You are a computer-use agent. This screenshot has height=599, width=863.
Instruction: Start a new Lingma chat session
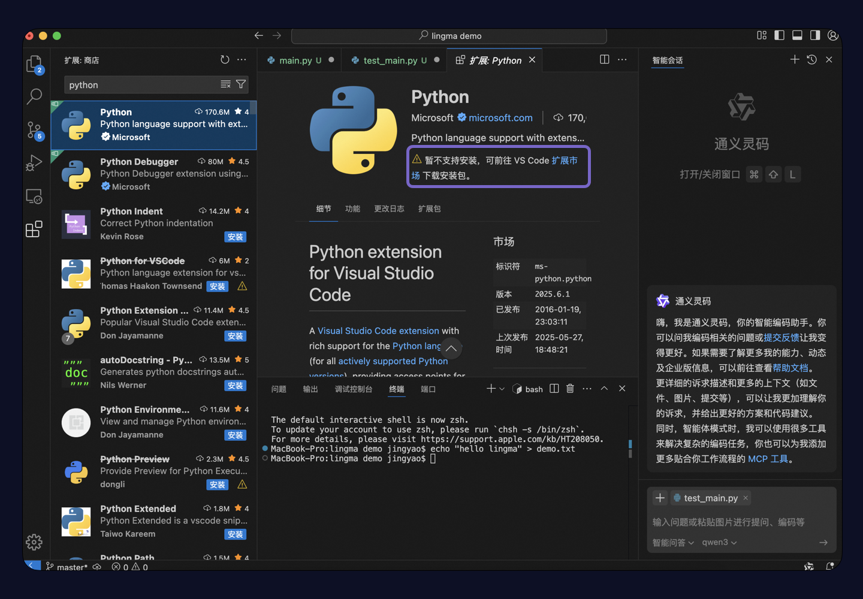point(795,59)
